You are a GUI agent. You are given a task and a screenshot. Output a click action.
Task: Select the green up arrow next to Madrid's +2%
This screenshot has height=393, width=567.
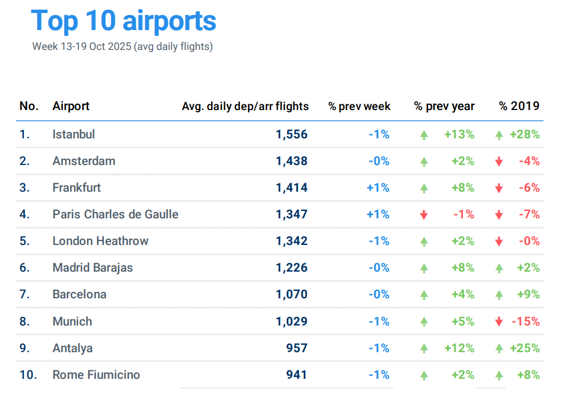pos(499,268)
